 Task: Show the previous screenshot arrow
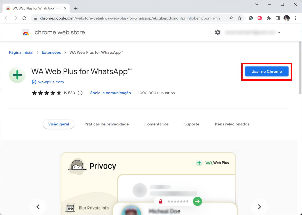point(38,207)
